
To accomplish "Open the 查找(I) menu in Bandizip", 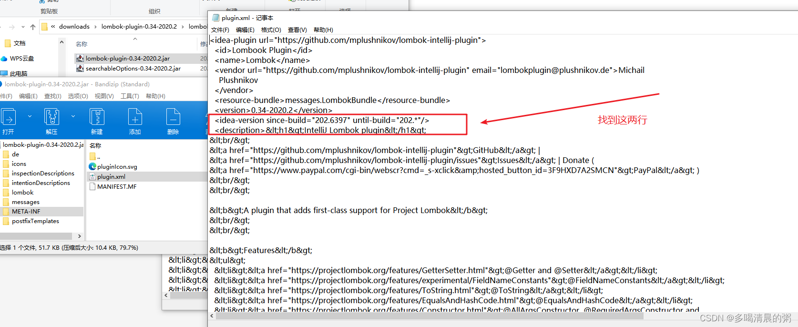I will (53, 96).
